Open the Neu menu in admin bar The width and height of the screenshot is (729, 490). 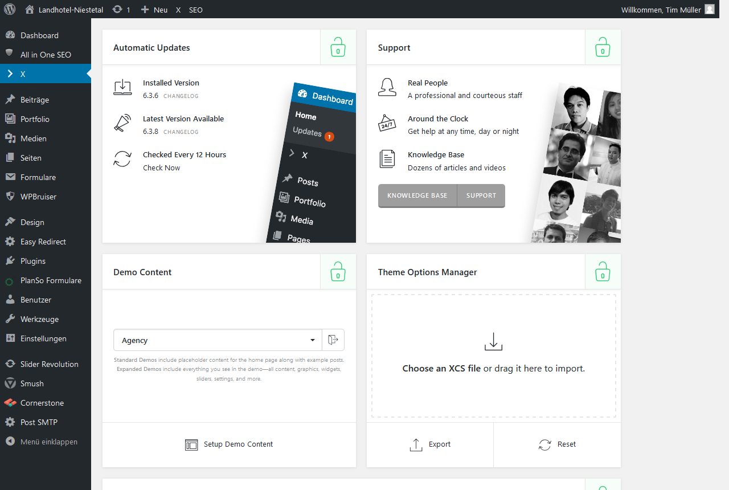[x=154, y=10]
